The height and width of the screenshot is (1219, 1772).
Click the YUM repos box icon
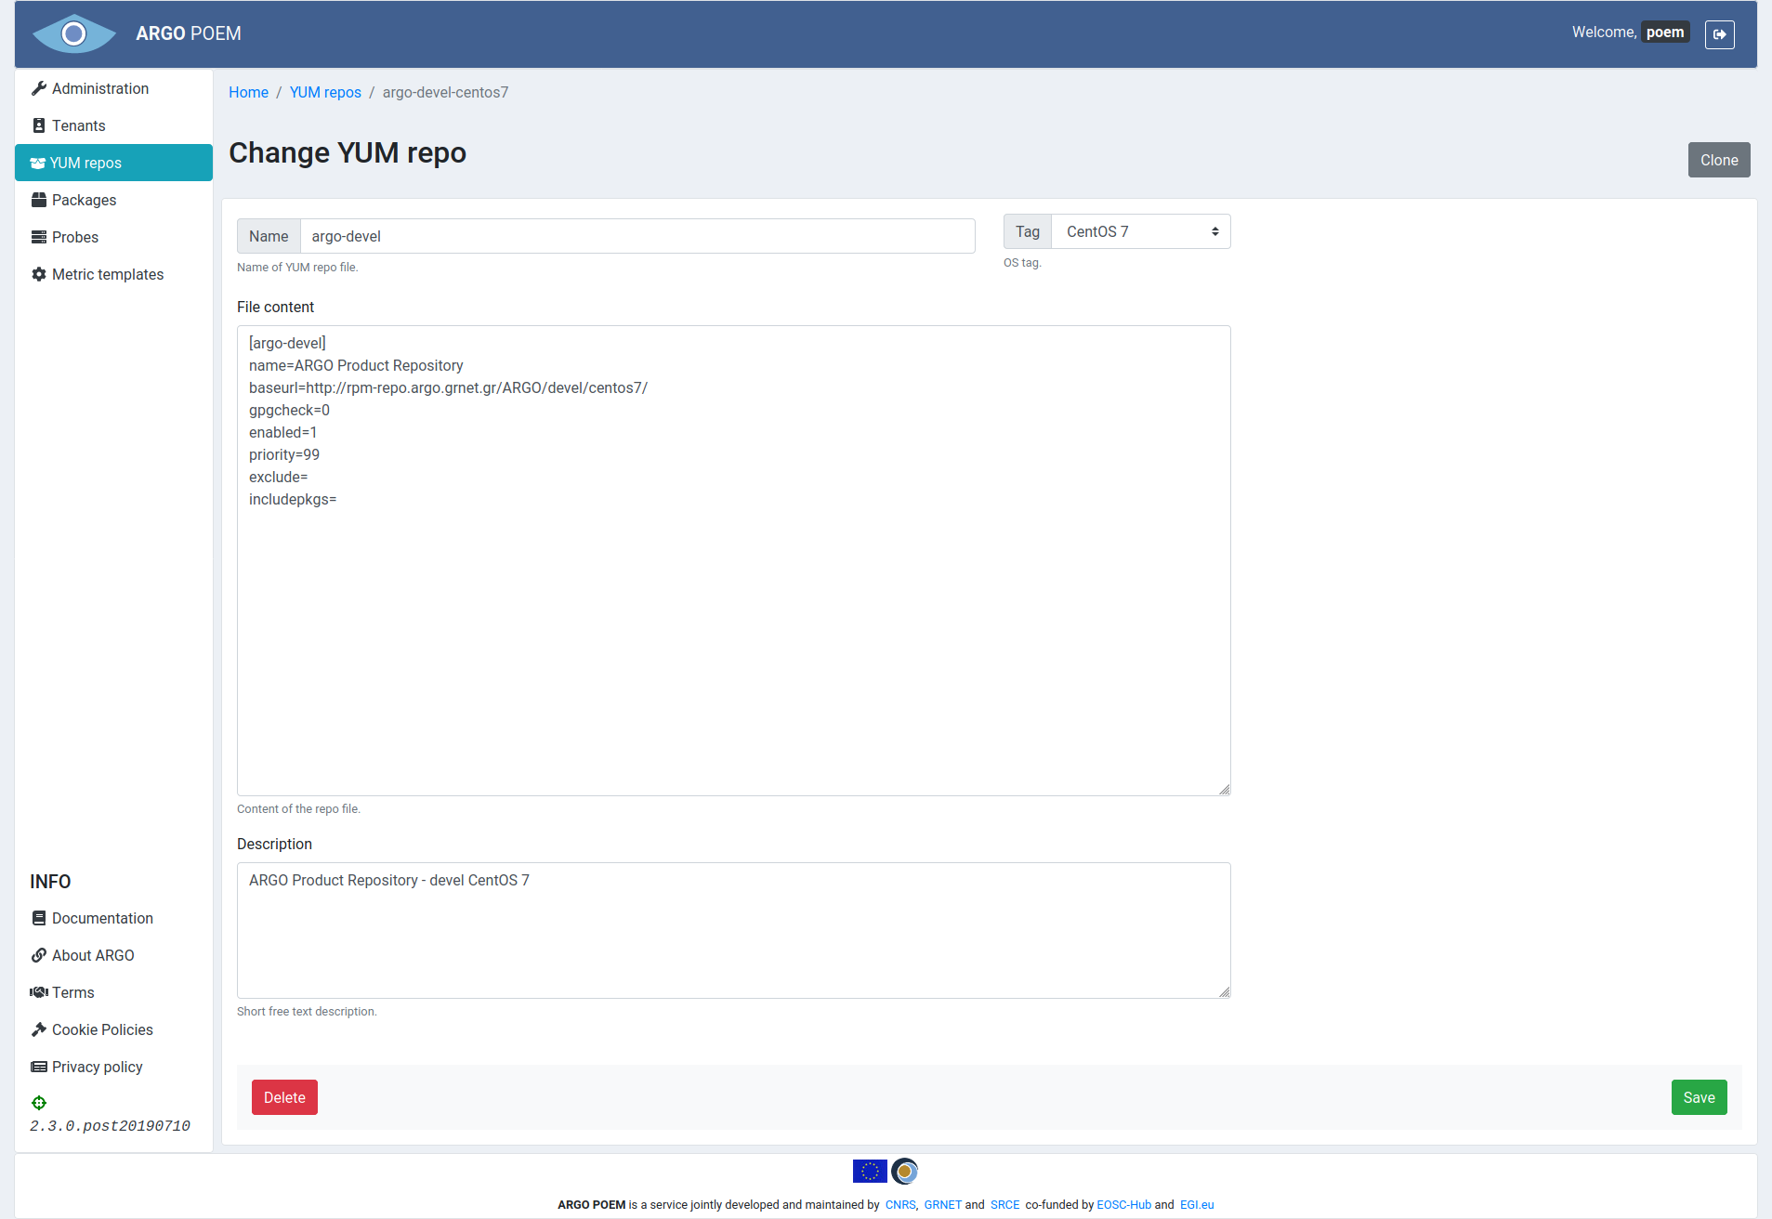pyautogui.click(x=38, y=163)
